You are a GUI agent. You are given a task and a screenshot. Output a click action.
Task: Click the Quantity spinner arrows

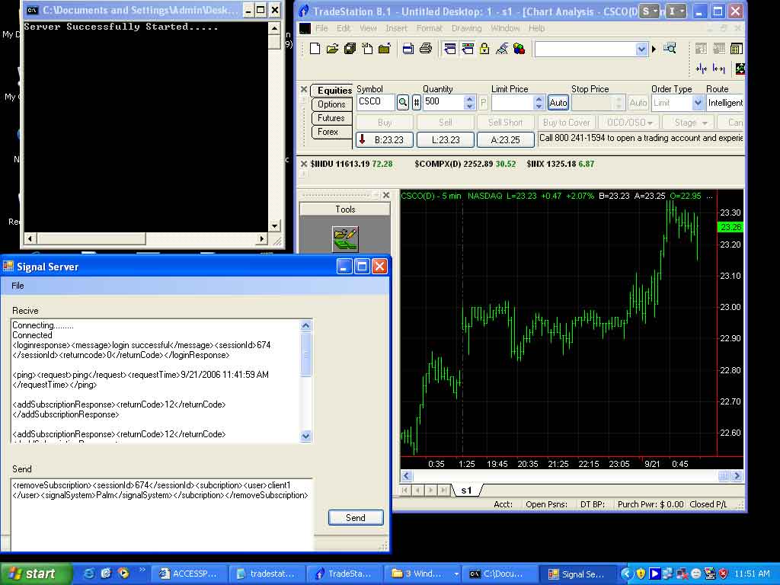469,103
